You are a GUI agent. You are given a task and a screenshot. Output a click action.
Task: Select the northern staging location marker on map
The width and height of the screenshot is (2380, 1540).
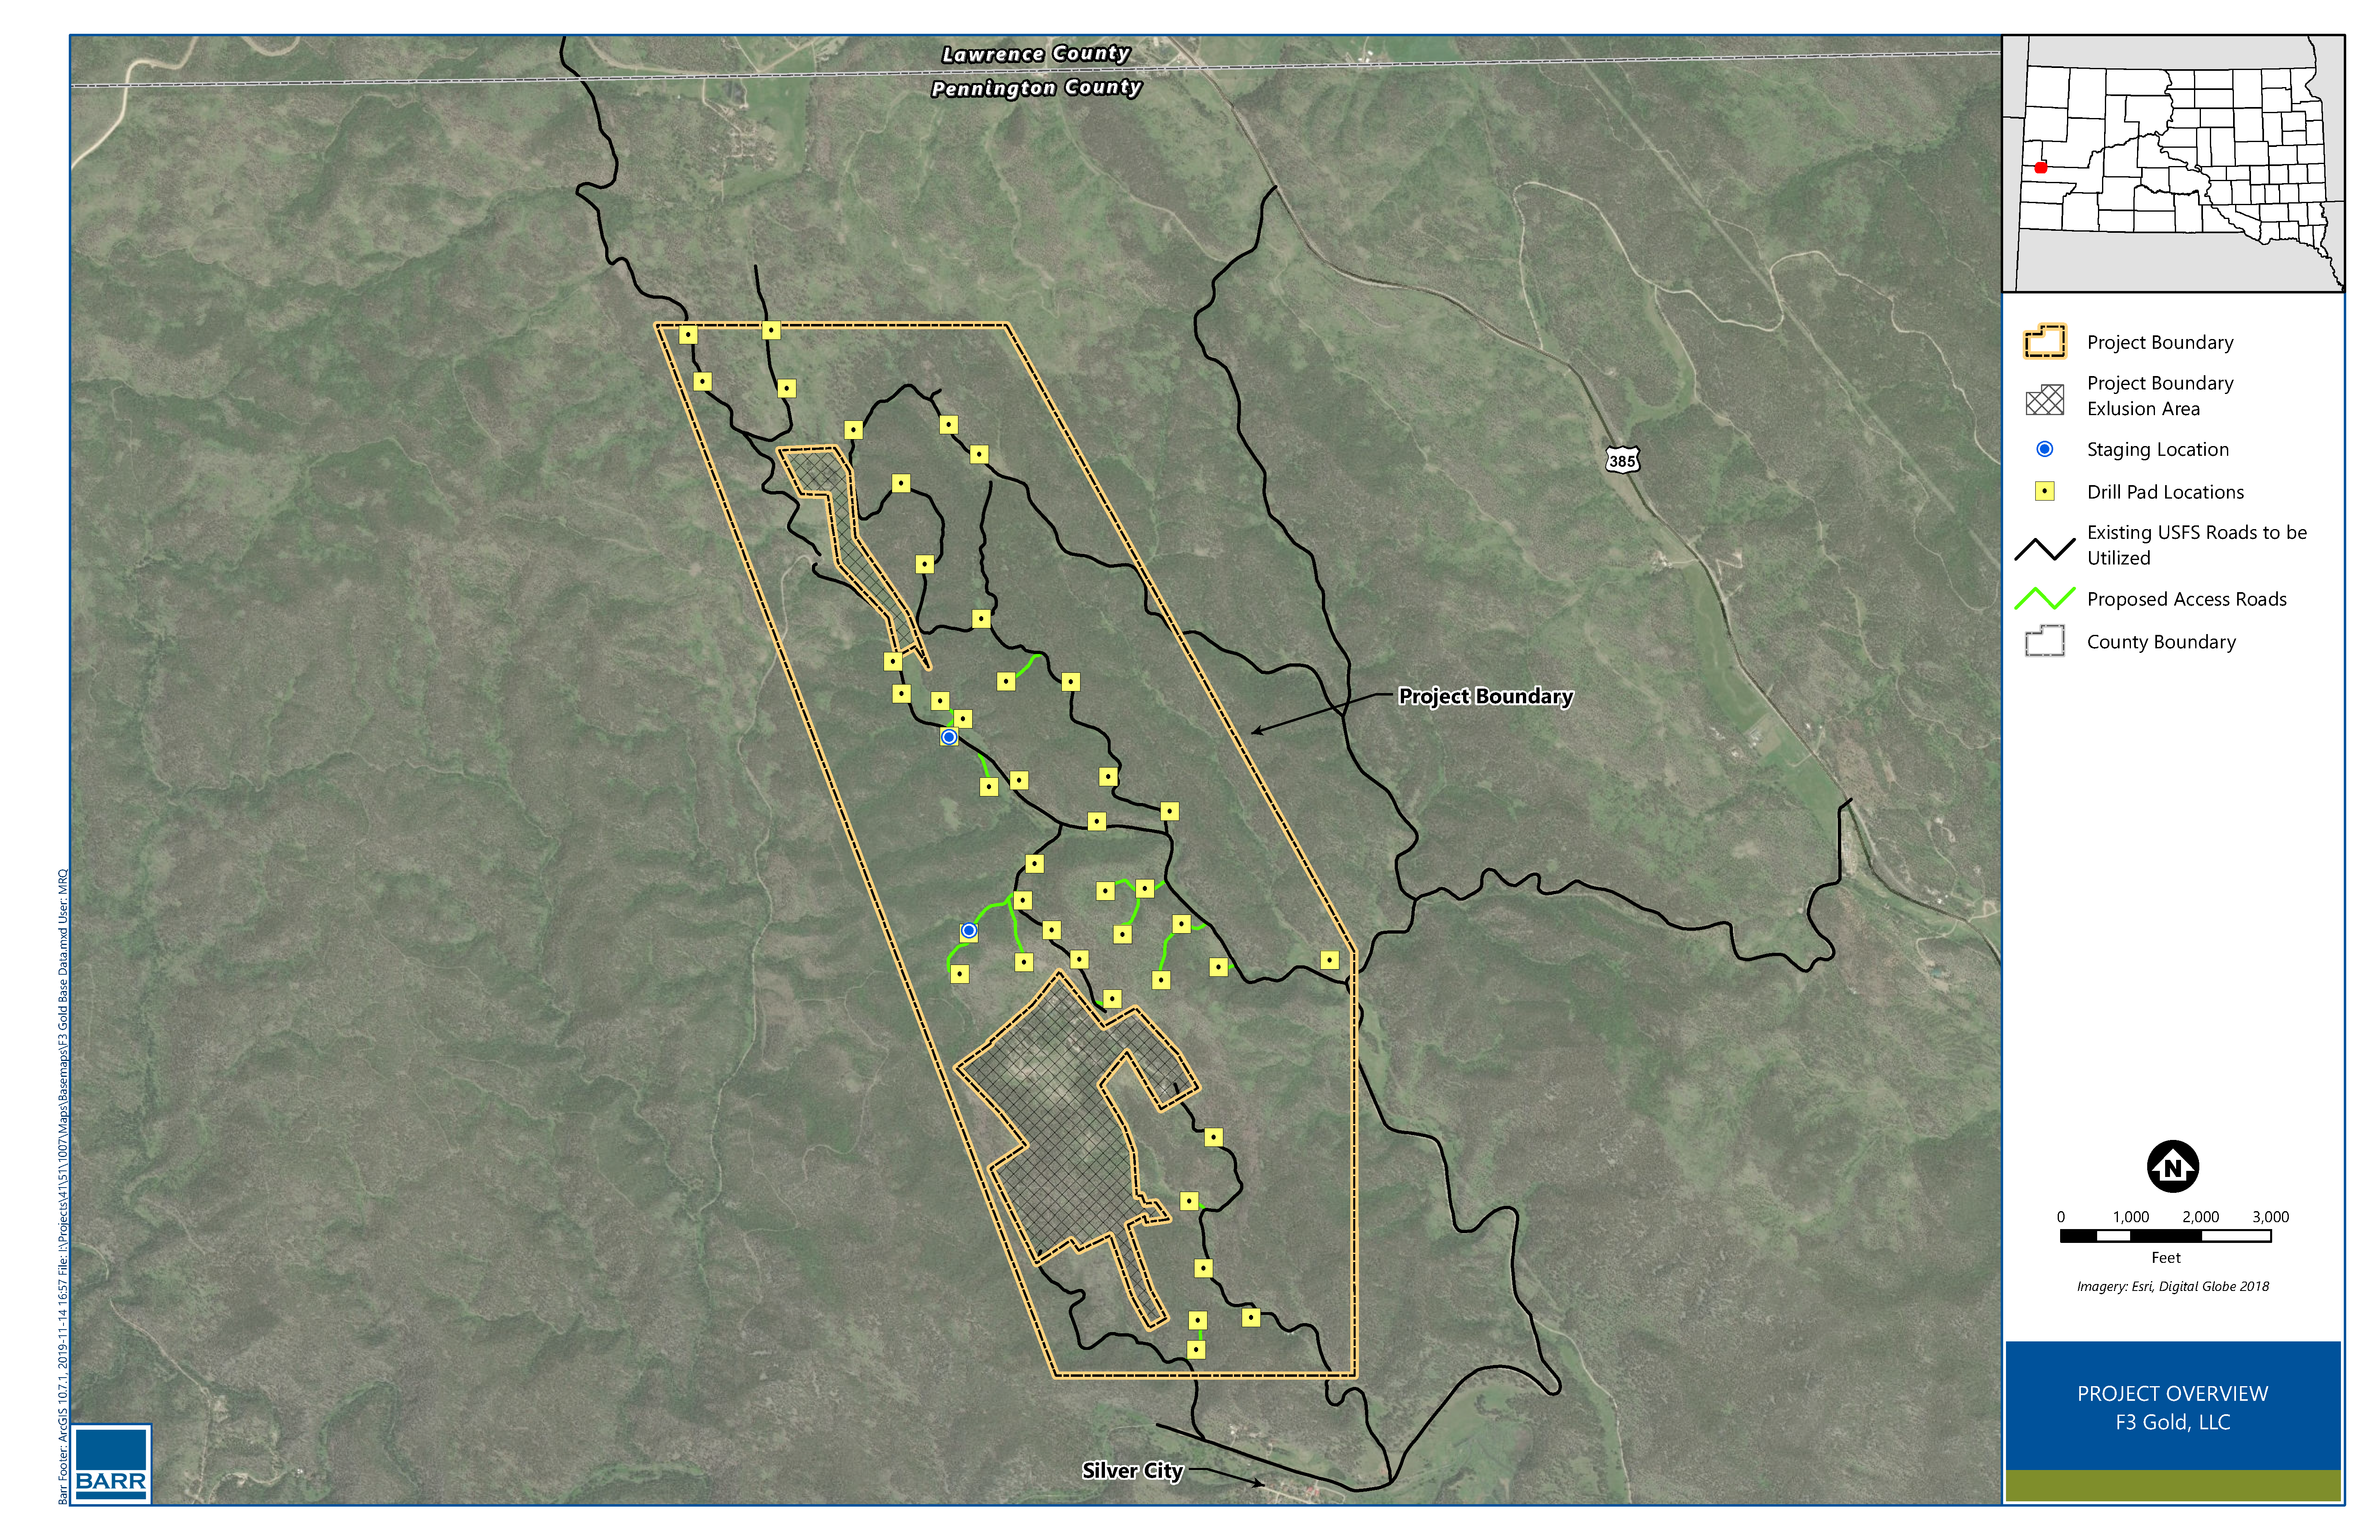pyautogui.click(x=949, y=737)
